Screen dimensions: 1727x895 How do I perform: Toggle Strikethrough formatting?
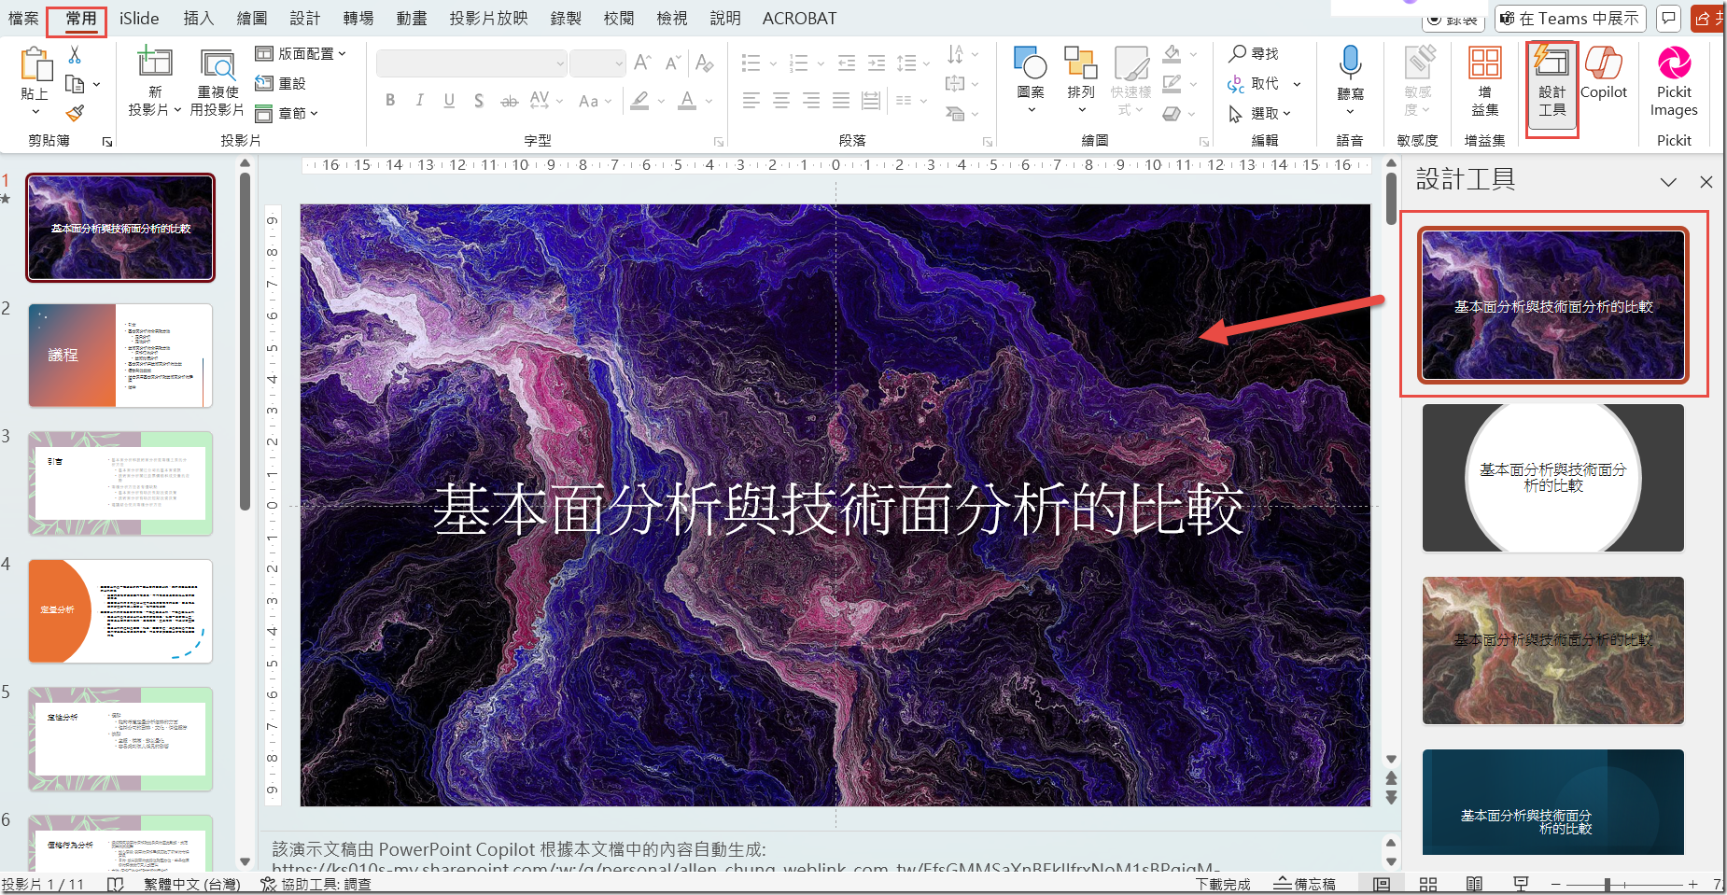pos(509,100)
